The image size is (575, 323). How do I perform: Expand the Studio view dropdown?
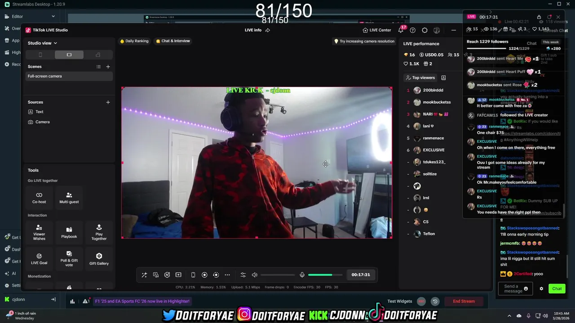(42, 43)
